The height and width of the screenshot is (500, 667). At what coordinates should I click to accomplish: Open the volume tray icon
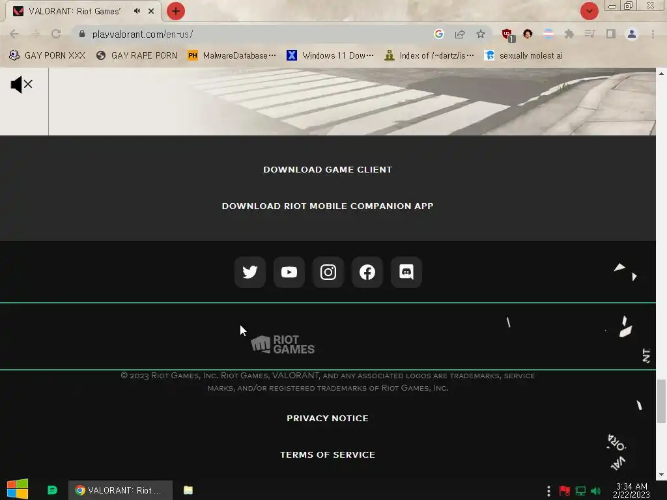(596, 491)
